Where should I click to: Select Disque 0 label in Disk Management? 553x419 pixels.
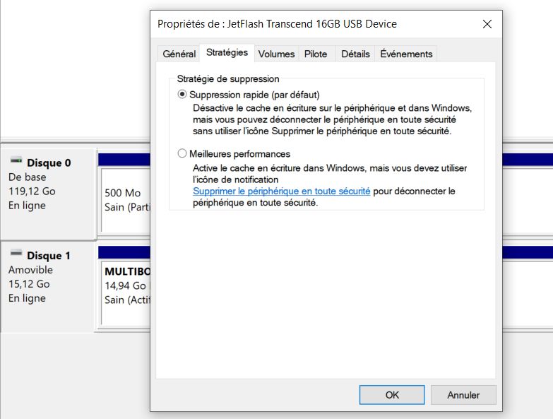49,163
